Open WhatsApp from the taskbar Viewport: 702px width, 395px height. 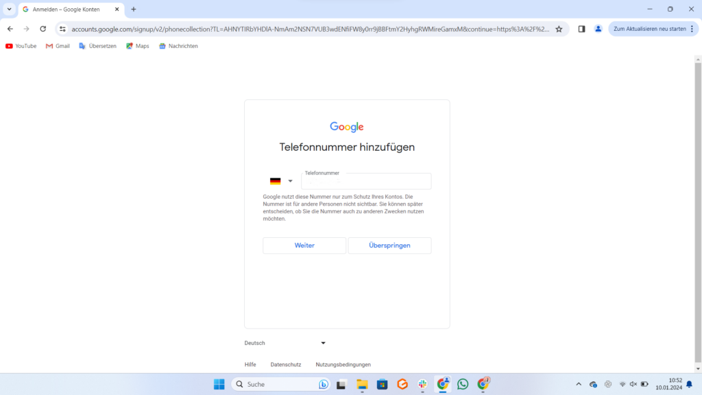tap(463, 384)
